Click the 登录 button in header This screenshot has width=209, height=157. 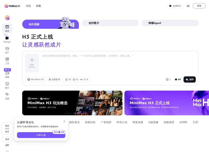point(199,6)
